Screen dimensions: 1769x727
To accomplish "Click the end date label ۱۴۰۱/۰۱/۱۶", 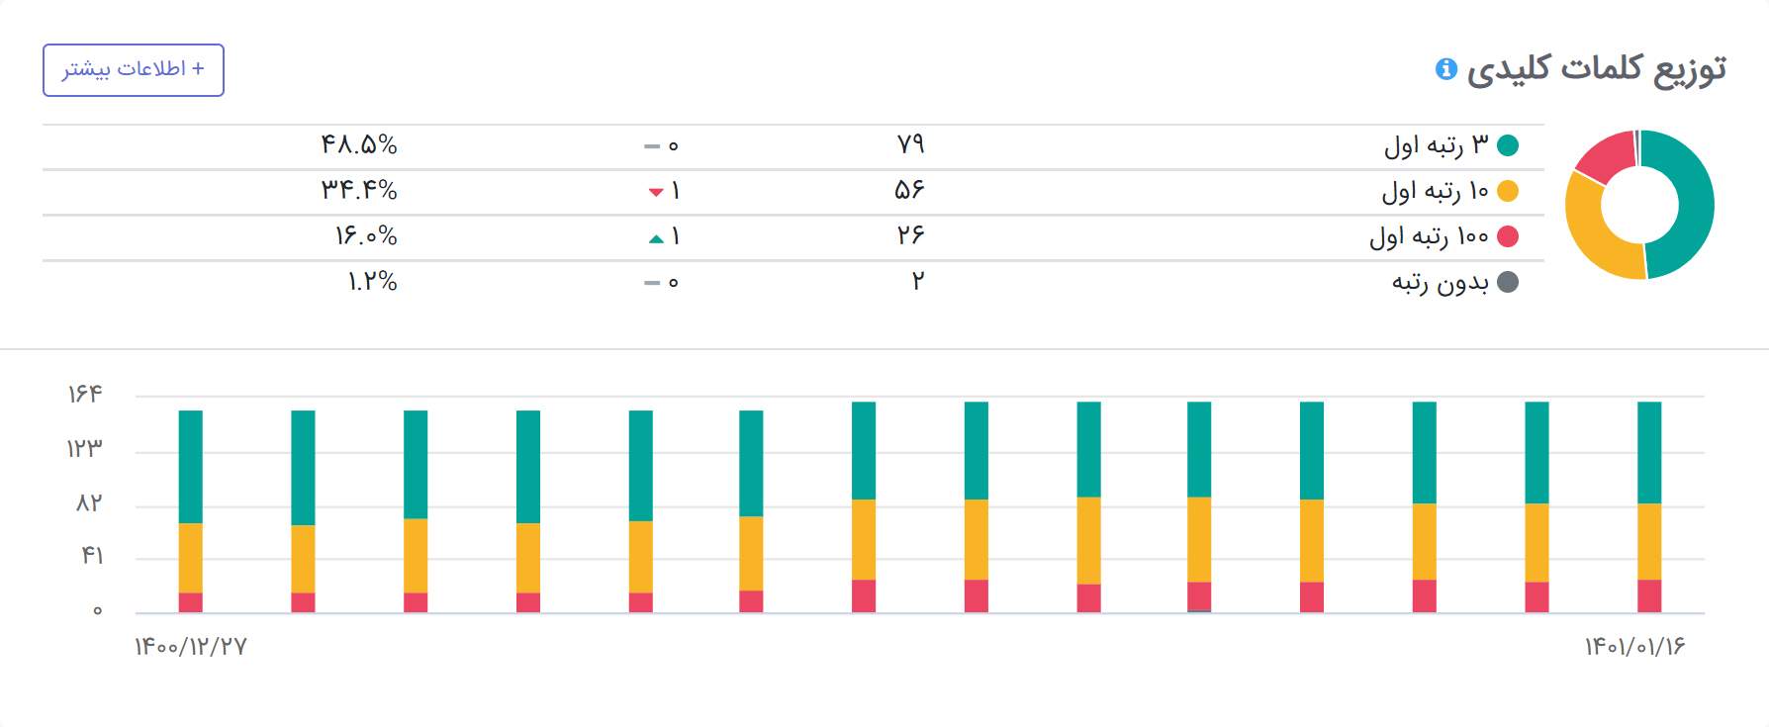I will click(1634, 647).
